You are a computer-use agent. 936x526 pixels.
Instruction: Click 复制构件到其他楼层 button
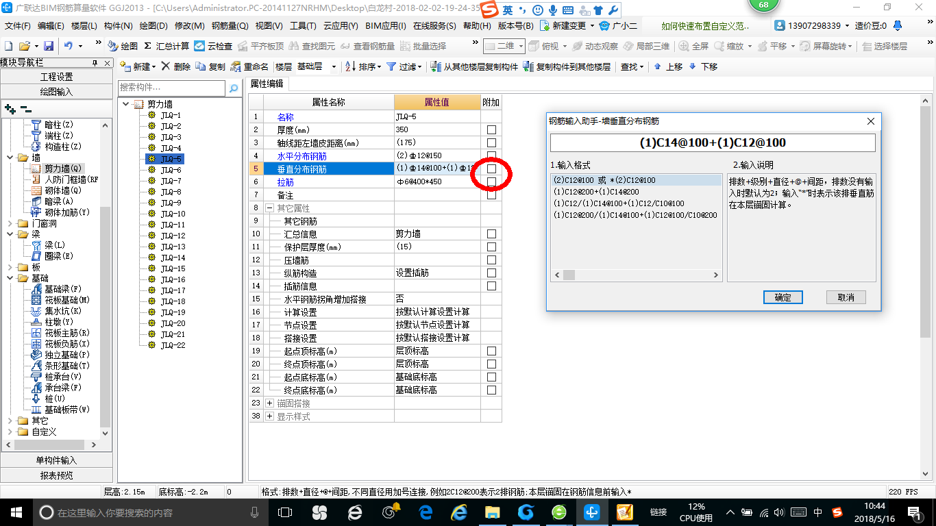(567, 66)
